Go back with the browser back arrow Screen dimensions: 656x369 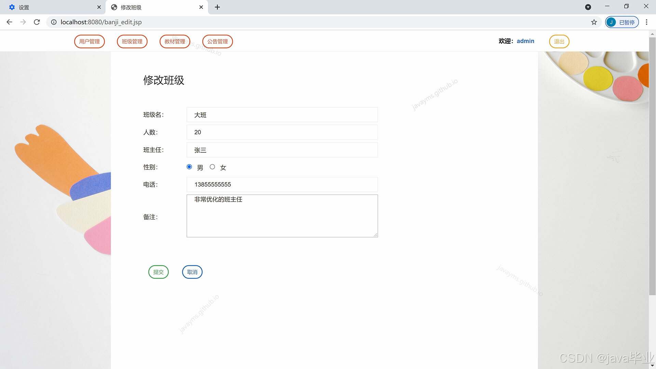(x=9, y=22)
